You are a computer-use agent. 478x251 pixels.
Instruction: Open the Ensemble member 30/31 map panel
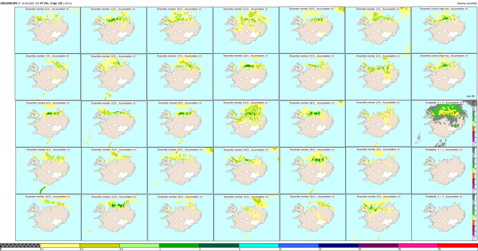coord(313,218)
